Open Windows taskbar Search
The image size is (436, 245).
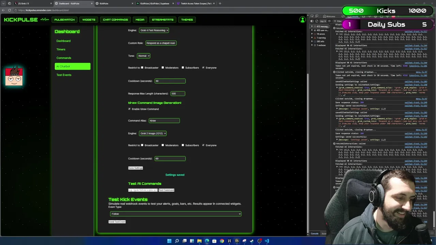coord(177,241)
